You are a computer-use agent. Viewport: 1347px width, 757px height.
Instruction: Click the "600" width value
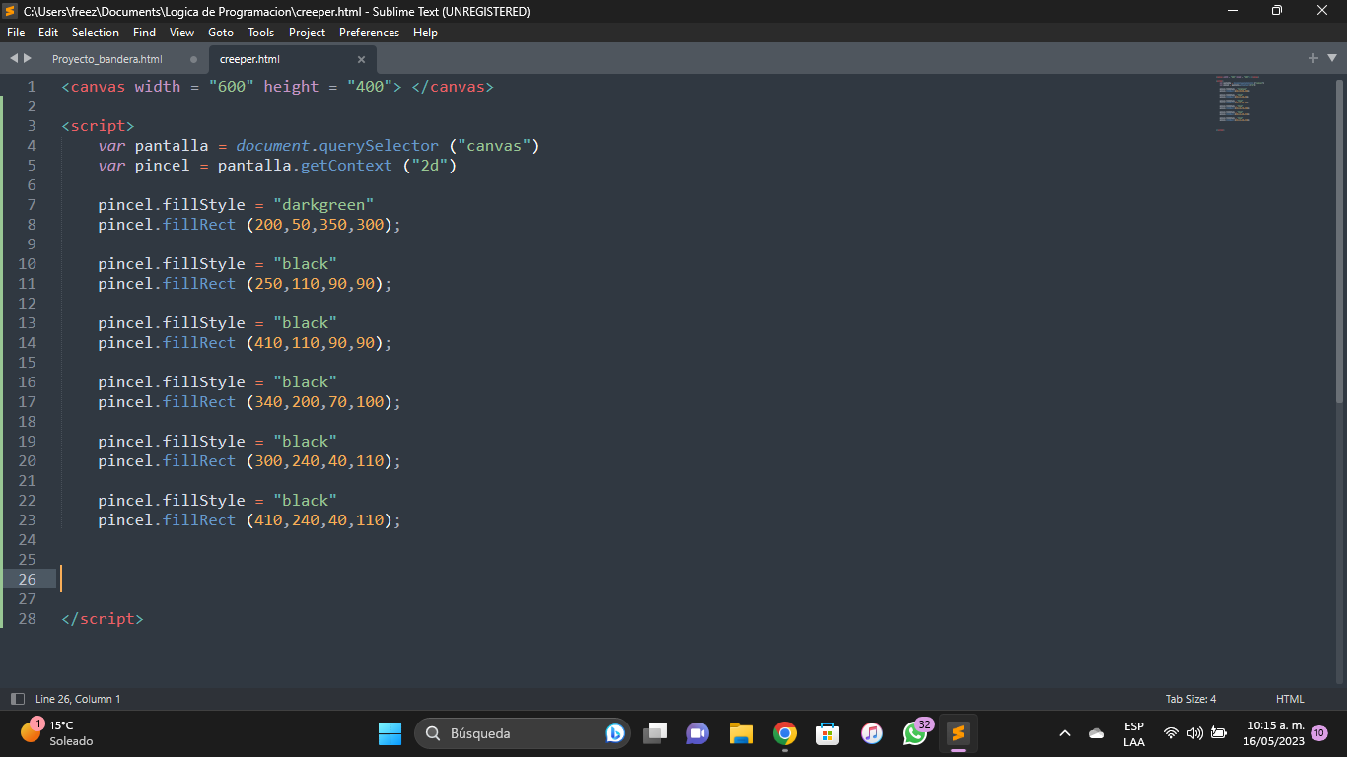232,87
